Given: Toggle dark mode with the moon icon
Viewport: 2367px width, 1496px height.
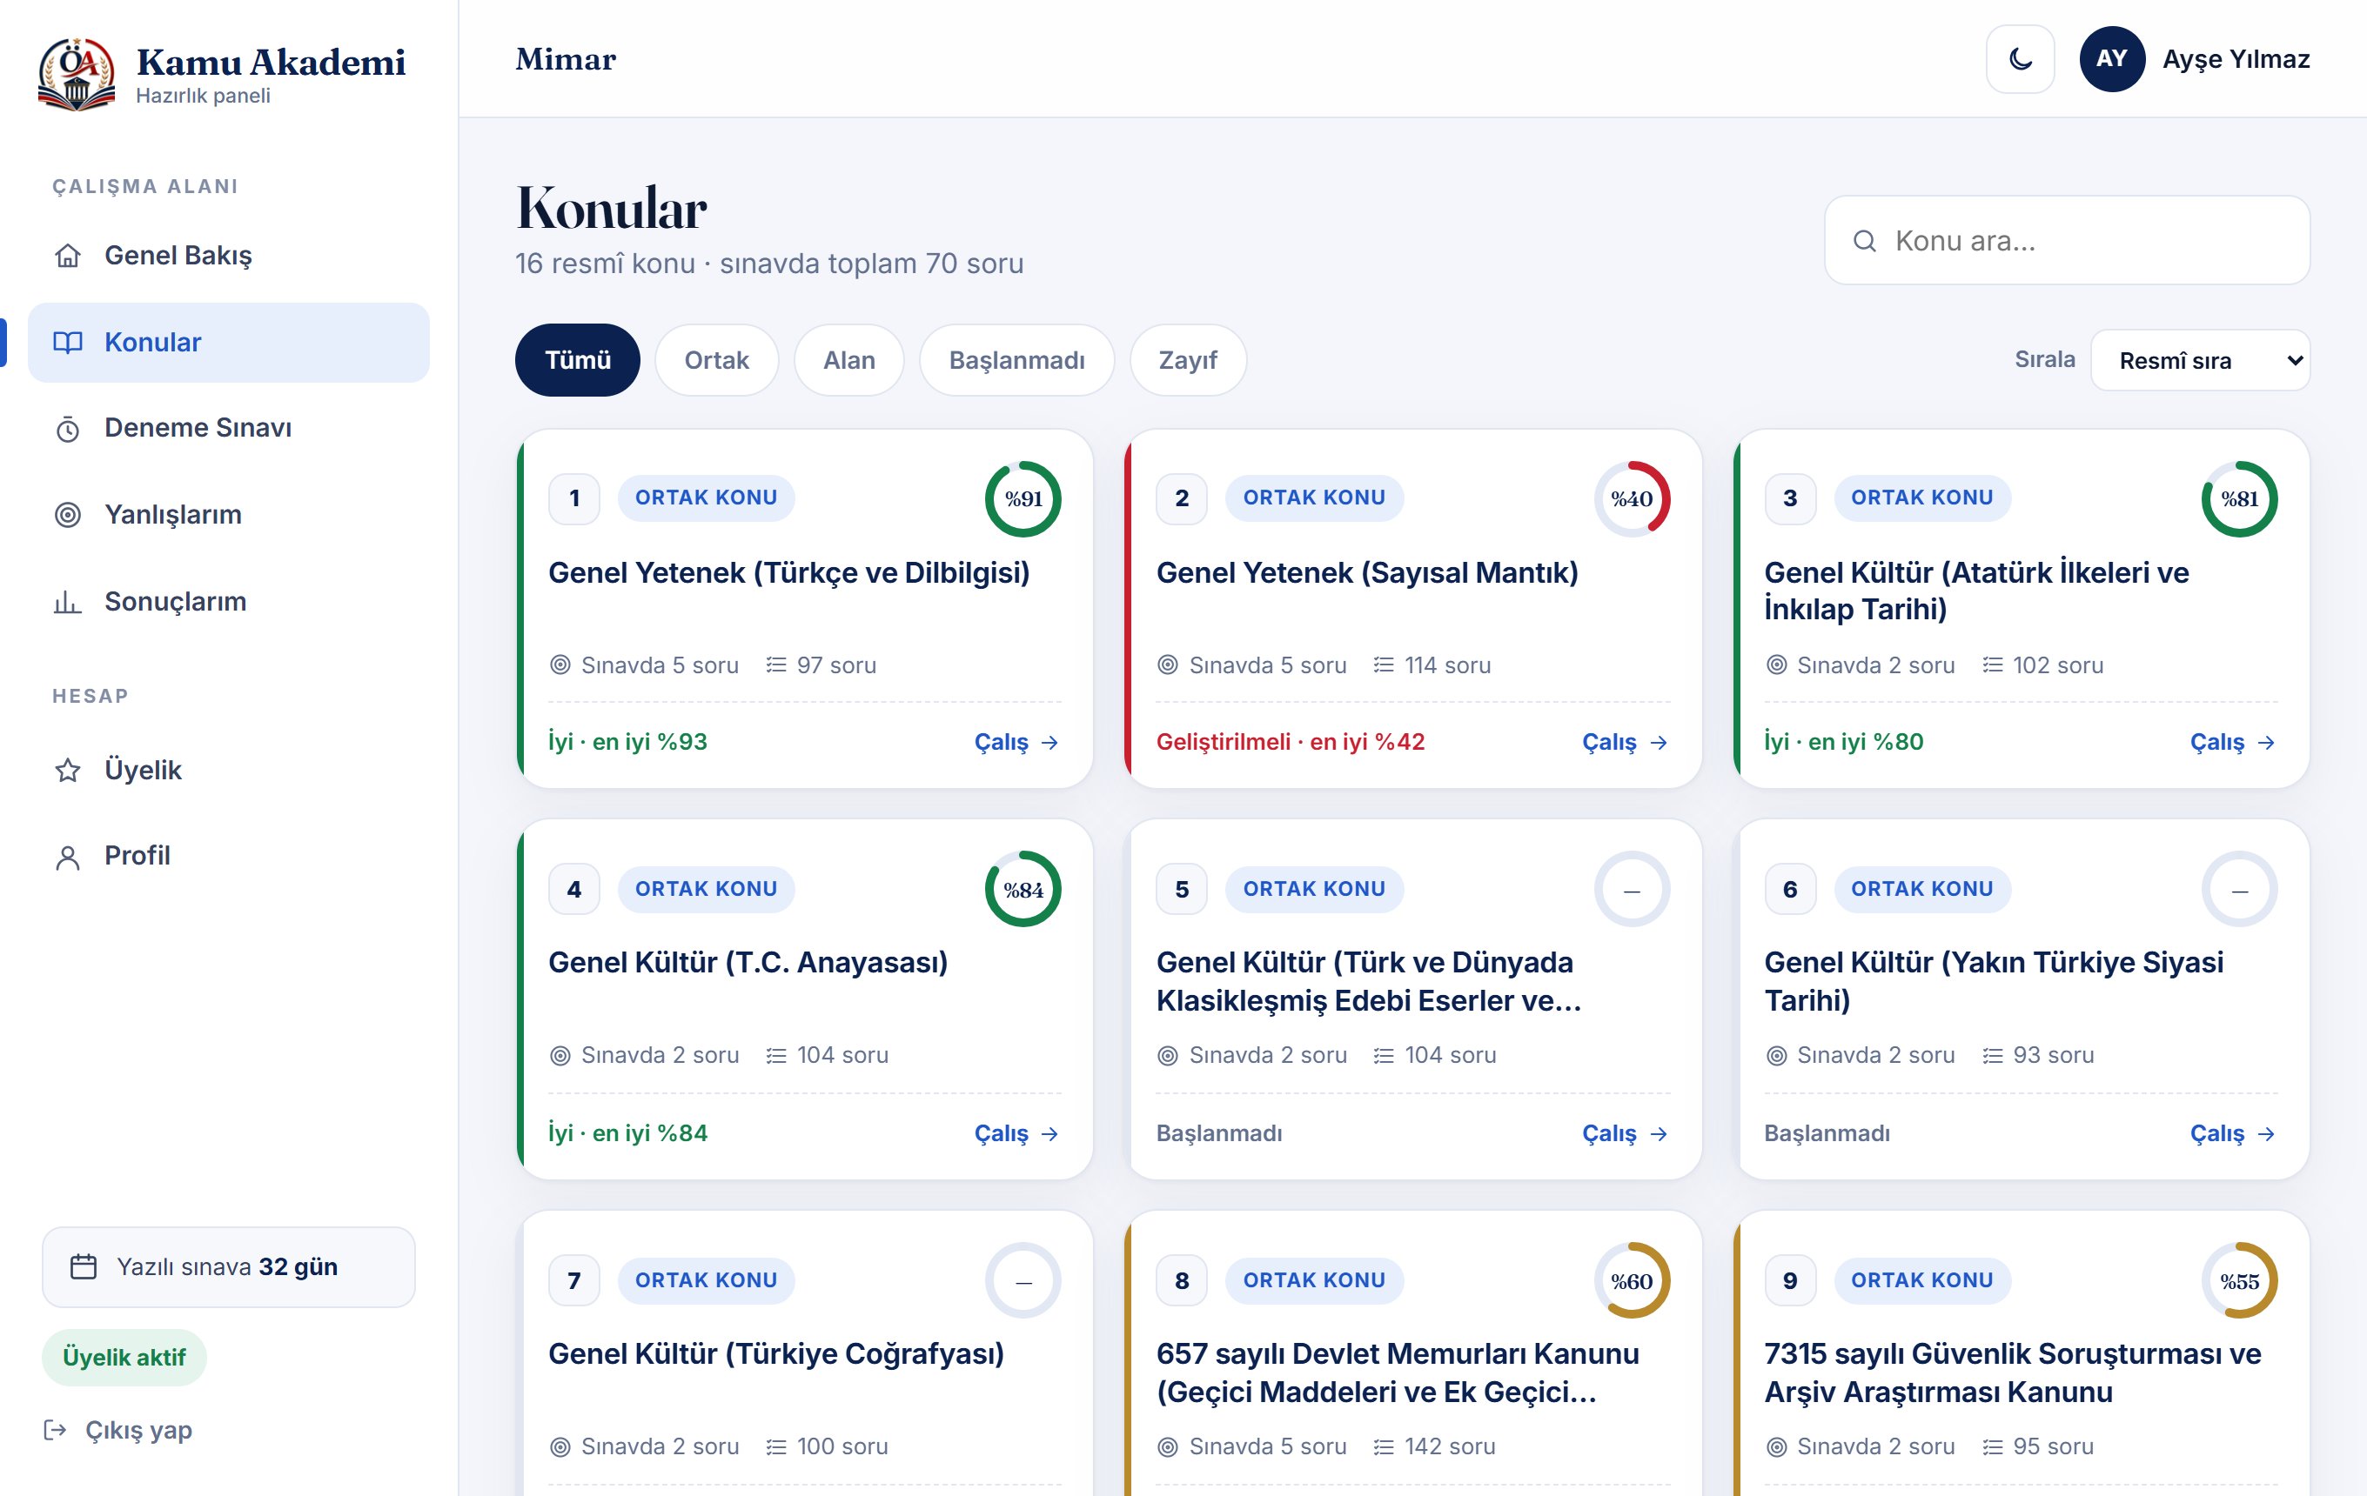Looking at the screenshot, I should 2019,59.
